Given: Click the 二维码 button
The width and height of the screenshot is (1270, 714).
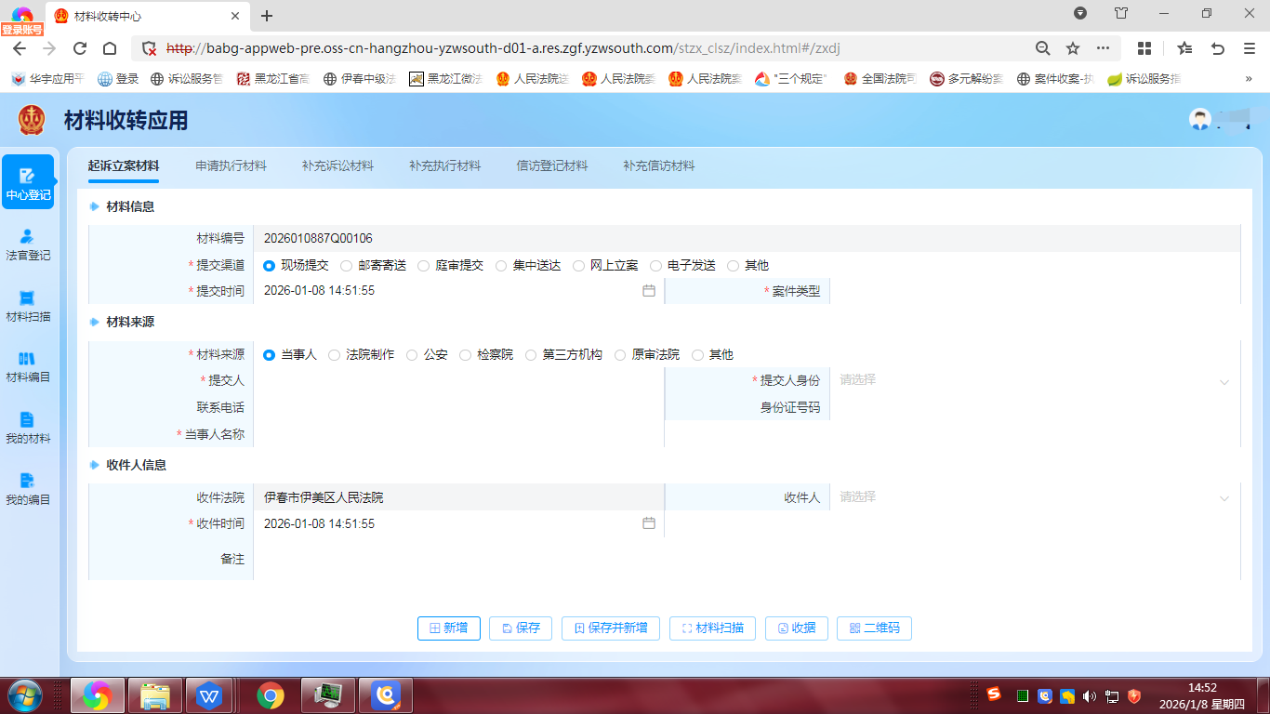Looking at the screenshot, I should pos(874,628).
